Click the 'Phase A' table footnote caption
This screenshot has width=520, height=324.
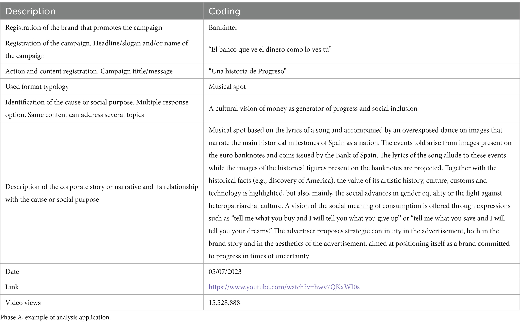[55, 317]
